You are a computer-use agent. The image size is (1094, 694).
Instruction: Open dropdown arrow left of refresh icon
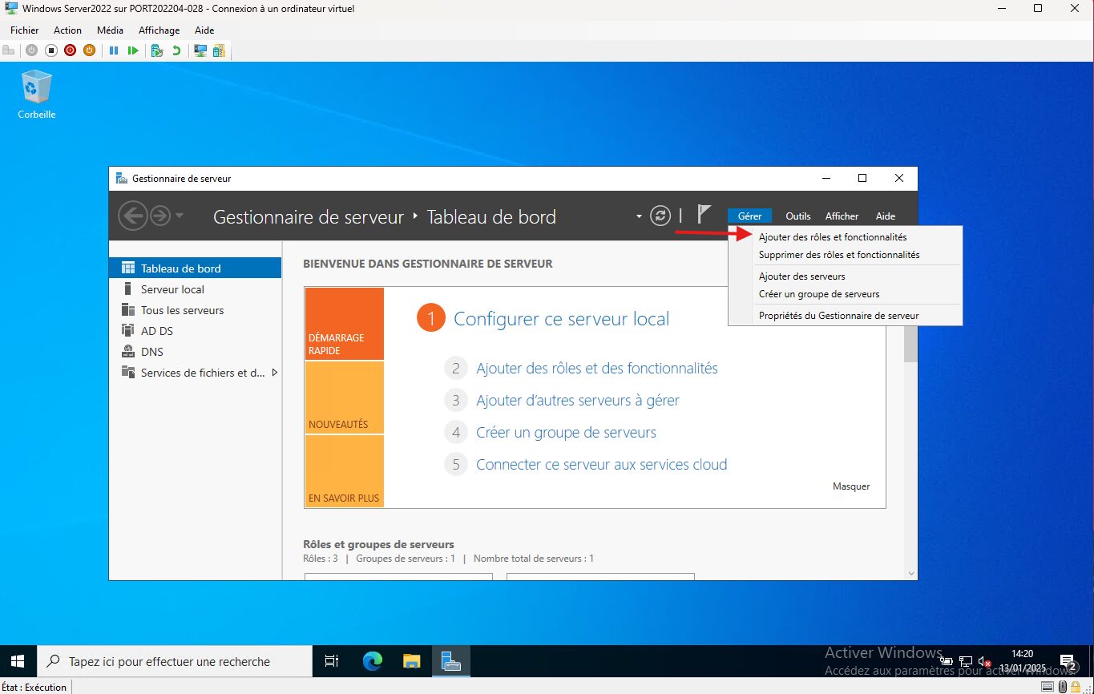click(x=639, y=216)
